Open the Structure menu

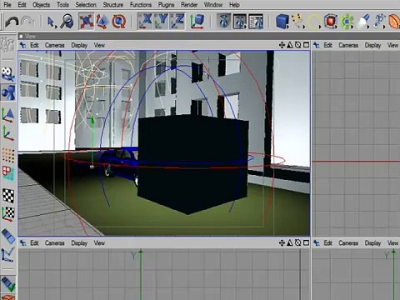(x=112, y=5)
